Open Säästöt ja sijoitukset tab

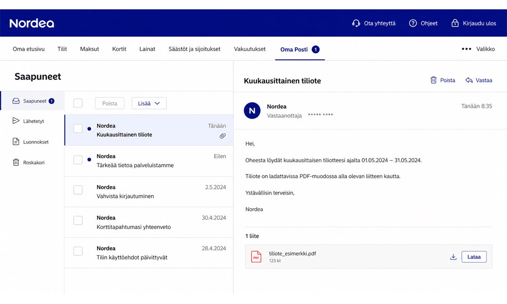pos(194,49)
